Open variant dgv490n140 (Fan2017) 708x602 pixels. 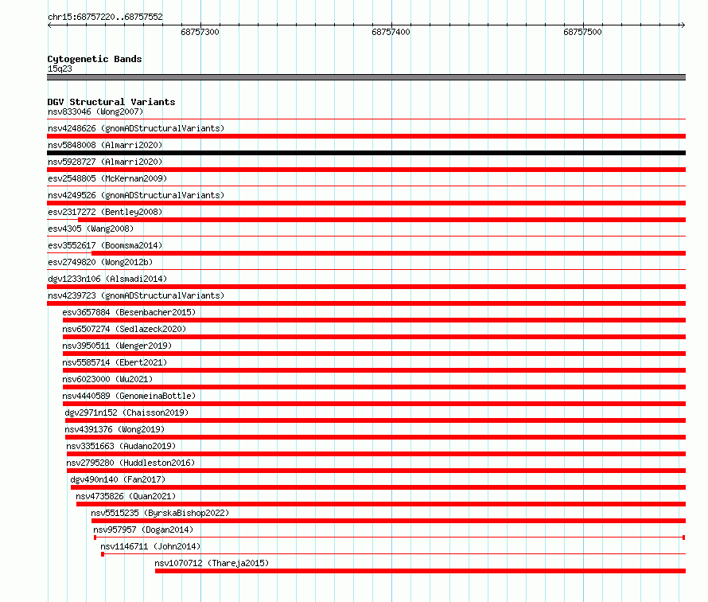pyautogui.click(x=118, y=479)
